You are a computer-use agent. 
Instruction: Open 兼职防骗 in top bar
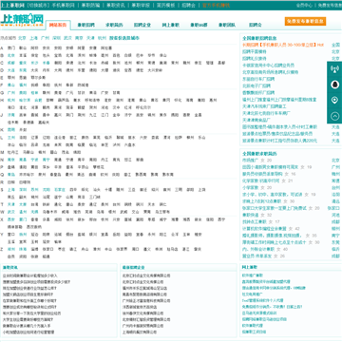(x=90, y=5)
